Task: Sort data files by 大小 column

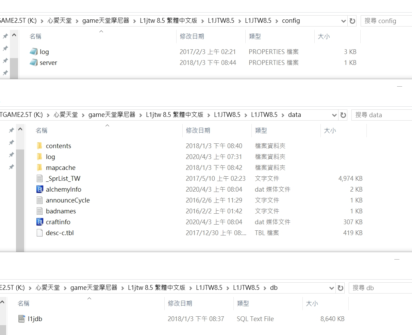Action: point(330,130)
